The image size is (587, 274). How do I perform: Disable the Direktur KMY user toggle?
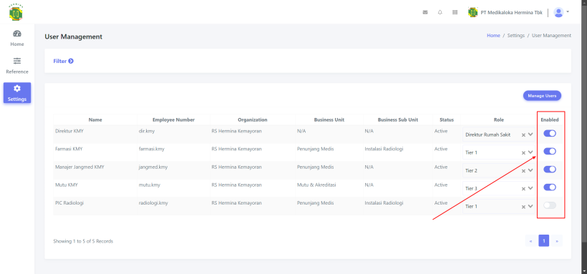550,133
